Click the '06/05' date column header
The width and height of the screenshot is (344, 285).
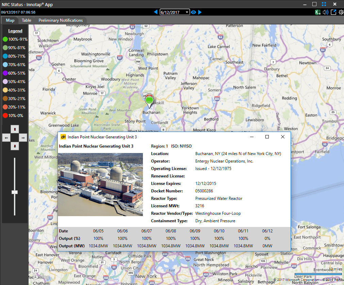(x=98, y=231)
